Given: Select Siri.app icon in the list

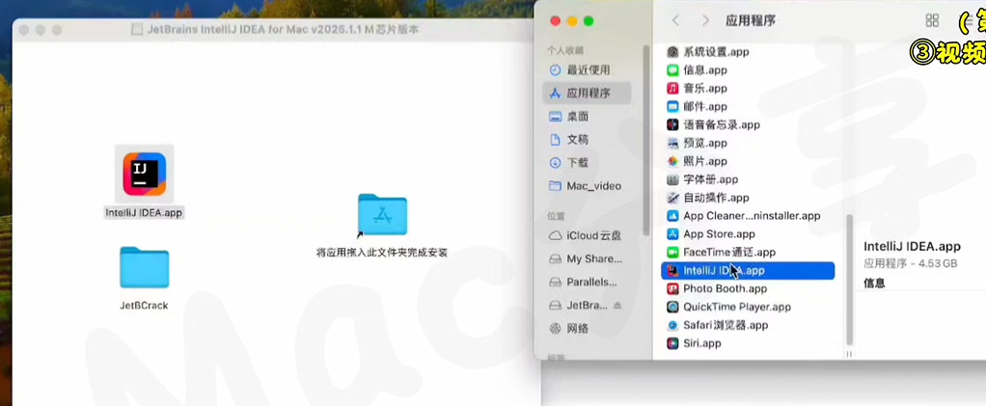Looking at the screenshot, I should tap(672, 343).
